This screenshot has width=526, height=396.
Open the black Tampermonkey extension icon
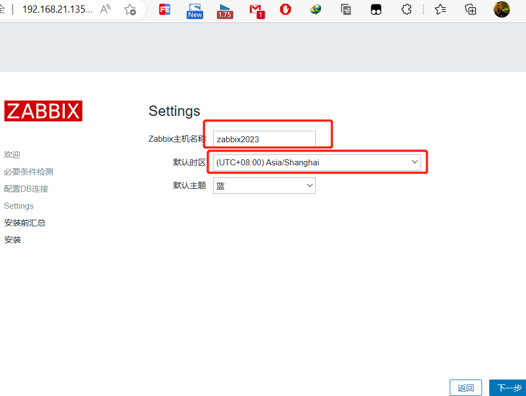coord(376,10)
